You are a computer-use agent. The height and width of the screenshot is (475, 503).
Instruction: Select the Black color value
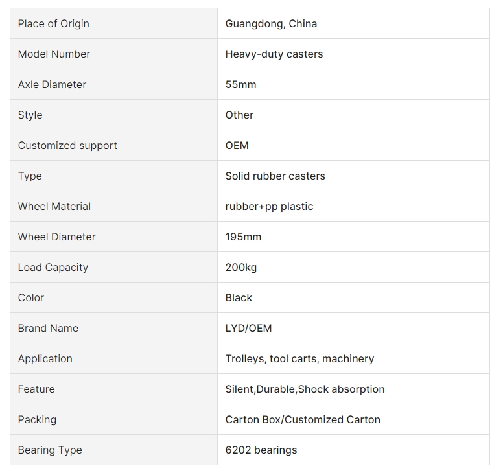239,297
